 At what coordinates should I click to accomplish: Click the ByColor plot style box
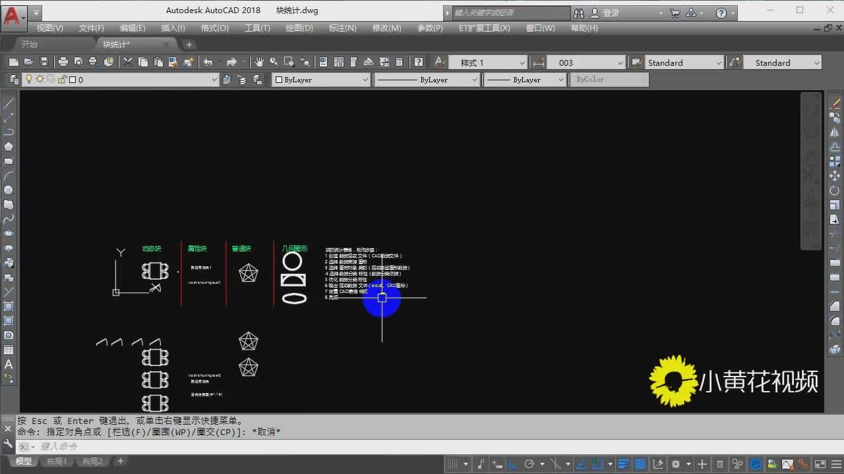pos(609,80)
